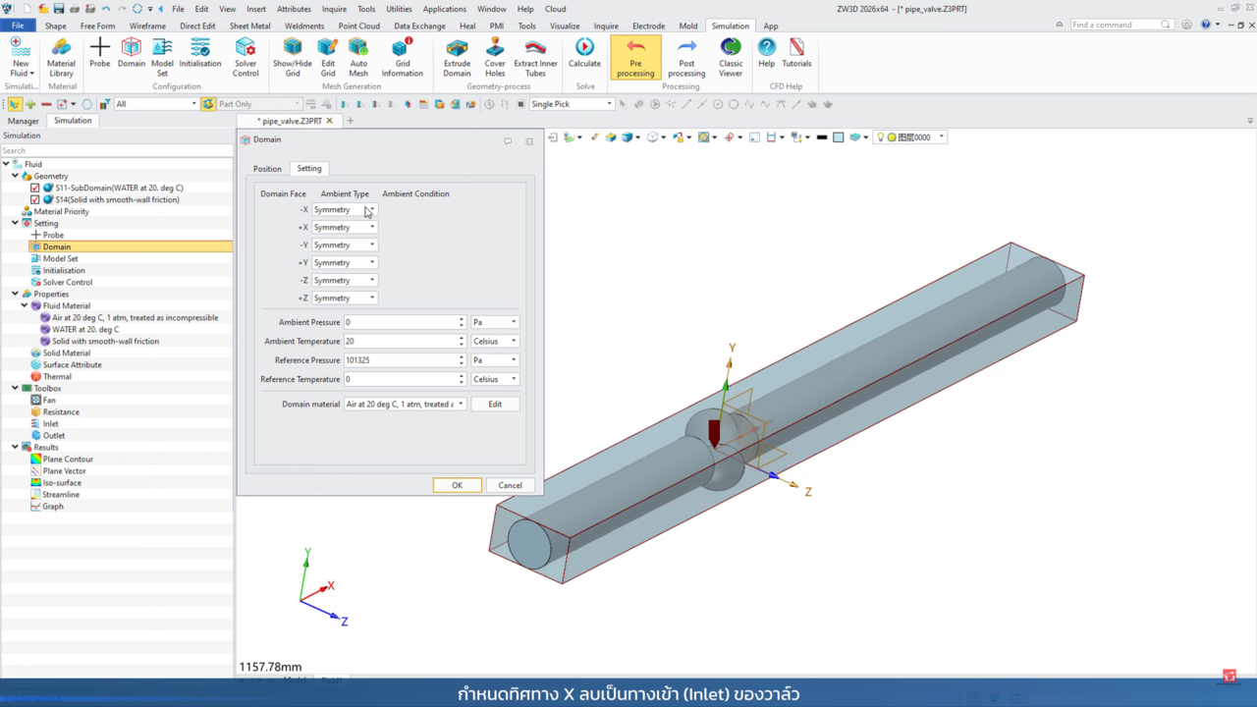
Task: Open the Sheet Metal ribbon tab
Action: (250, 27)
